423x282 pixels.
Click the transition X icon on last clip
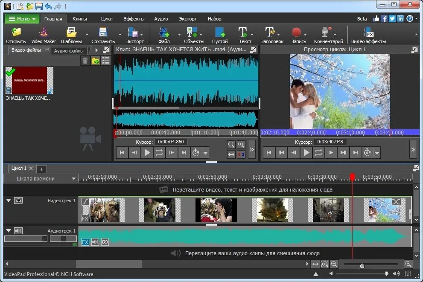tap(396, 202)
